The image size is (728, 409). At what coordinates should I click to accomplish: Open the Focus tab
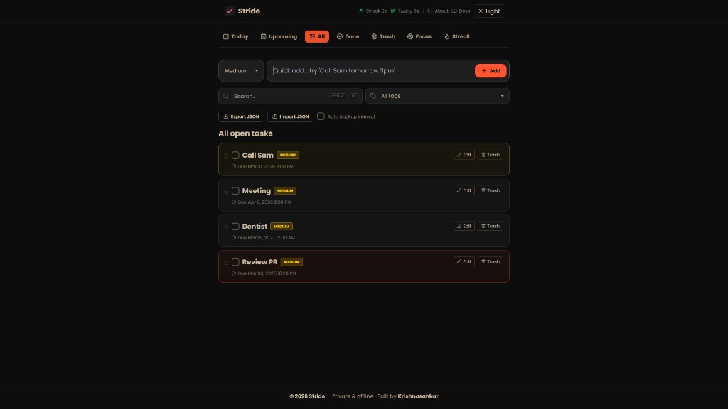pyautogui.click(x=419, y=36)
